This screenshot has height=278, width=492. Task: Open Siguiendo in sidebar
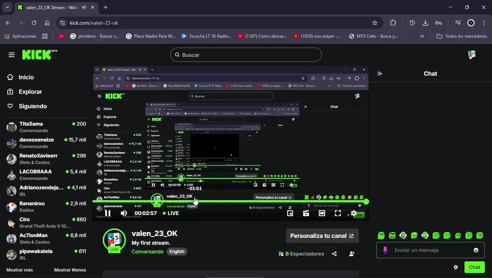(33, 106)
